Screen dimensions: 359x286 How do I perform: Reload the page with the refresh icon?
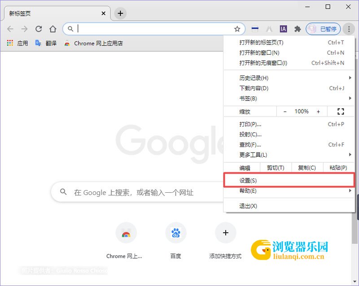(39, 29)
